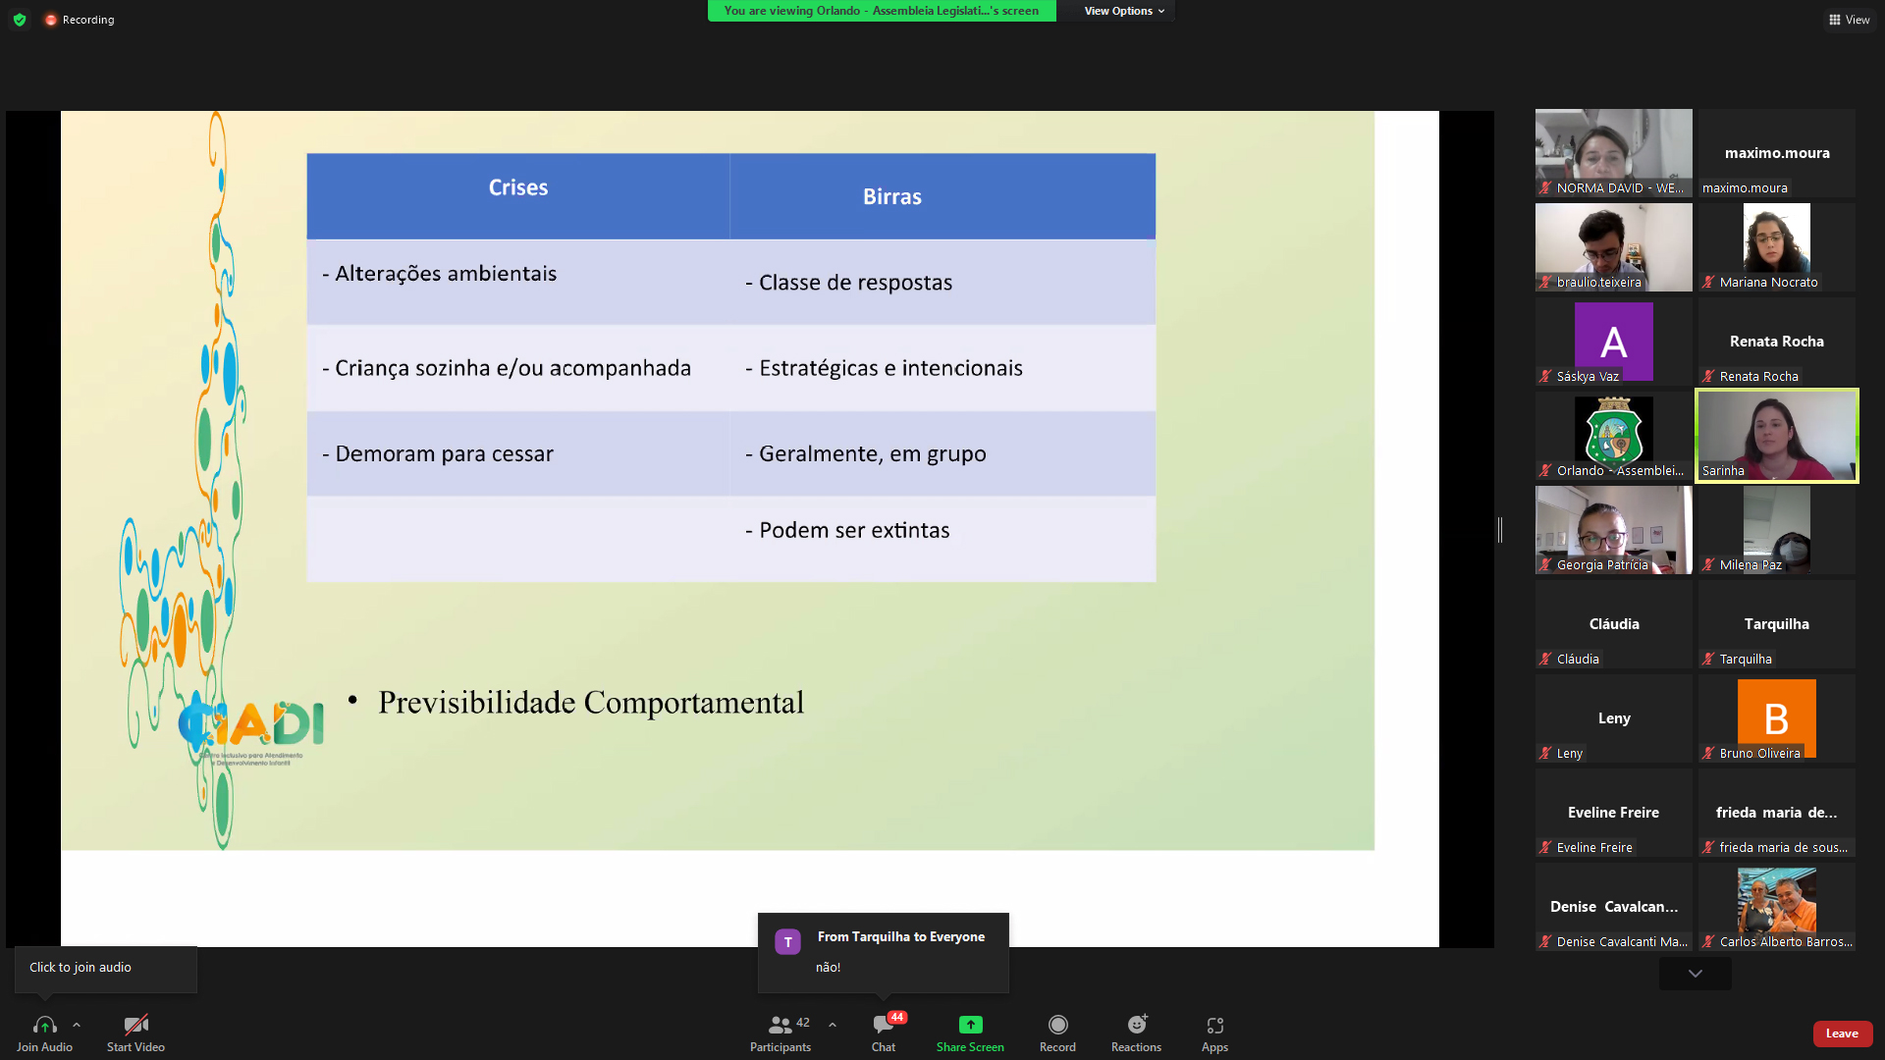
Task: Click Join Audio headphone button
Action: pyautogui.click(x=44, y=1025)
